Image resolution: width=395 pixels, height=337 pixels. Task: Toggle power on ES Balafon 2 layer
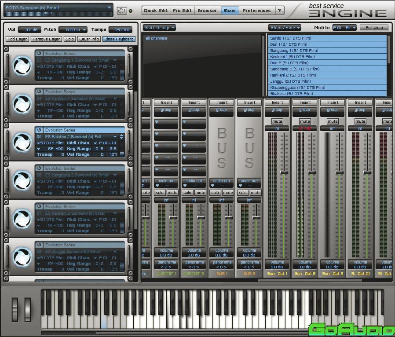(39, 130)
